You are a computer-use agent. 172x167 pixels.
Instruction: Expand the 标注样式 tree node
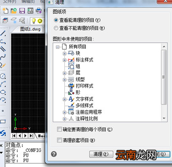click(x=65, y=60)
